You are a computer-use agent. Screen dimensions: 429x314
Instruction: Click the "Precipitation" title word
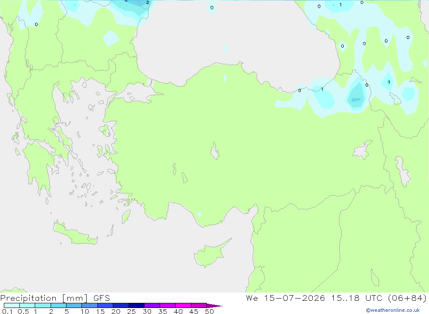[x=28, y=298]
